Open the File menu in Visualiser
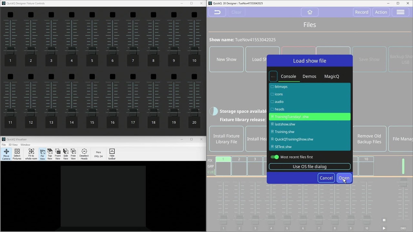 coord(4,145)
